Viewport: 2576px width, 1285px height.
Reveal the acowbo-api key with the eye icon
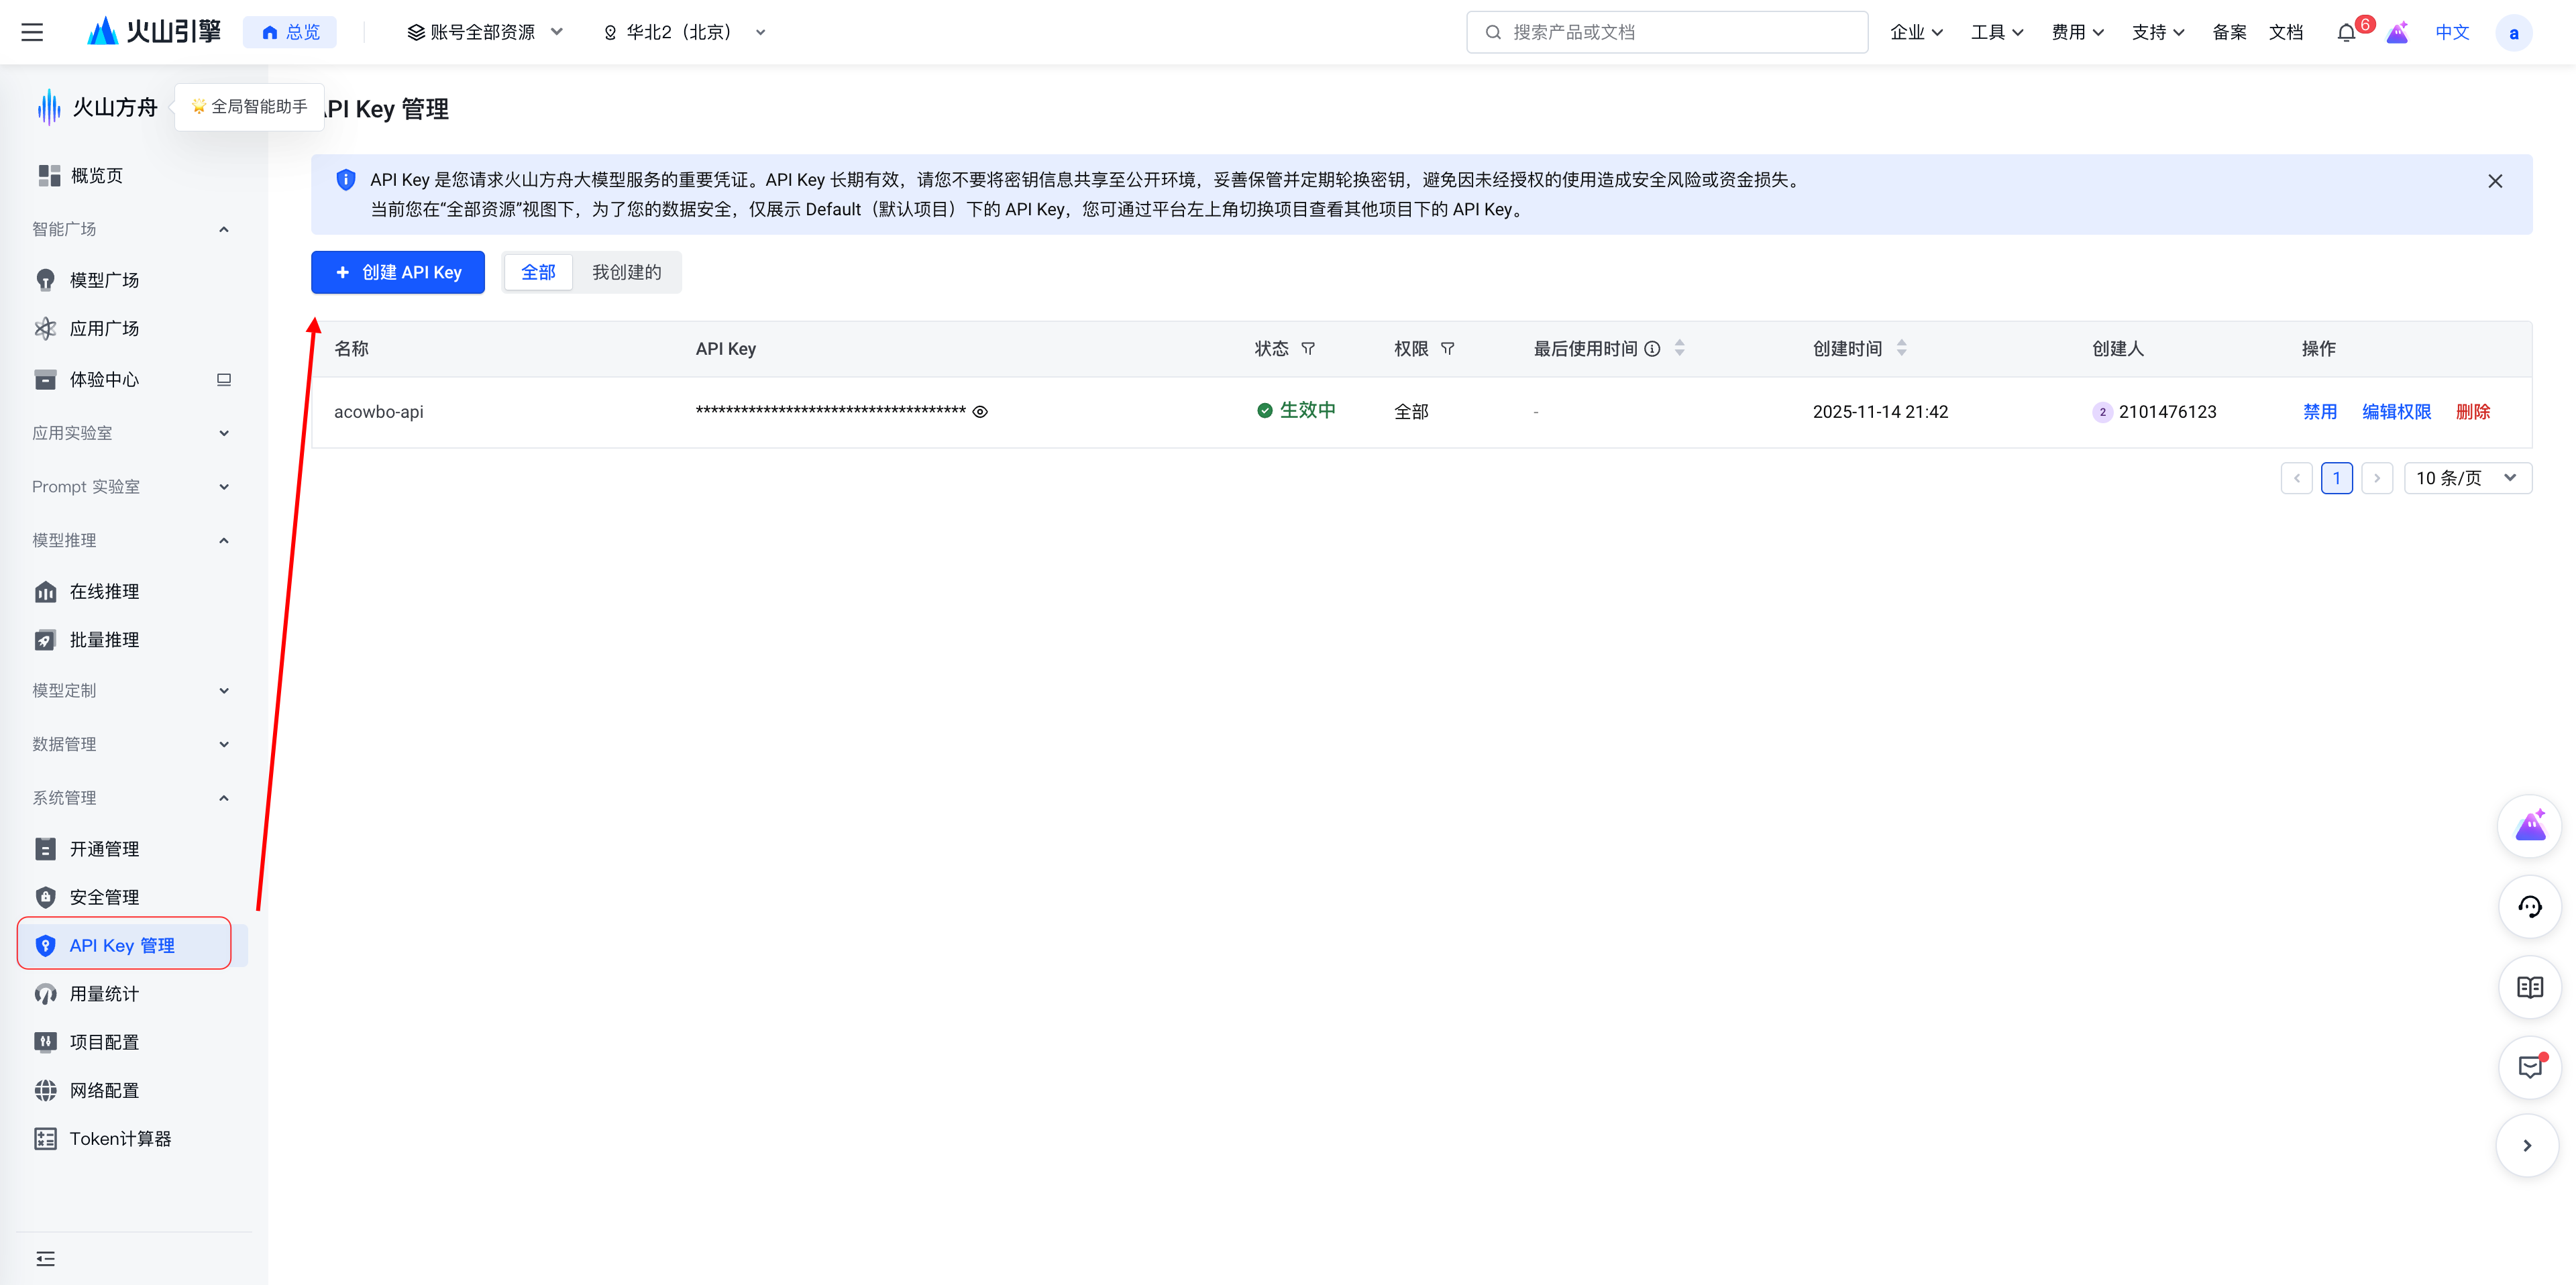coord(979,411)
